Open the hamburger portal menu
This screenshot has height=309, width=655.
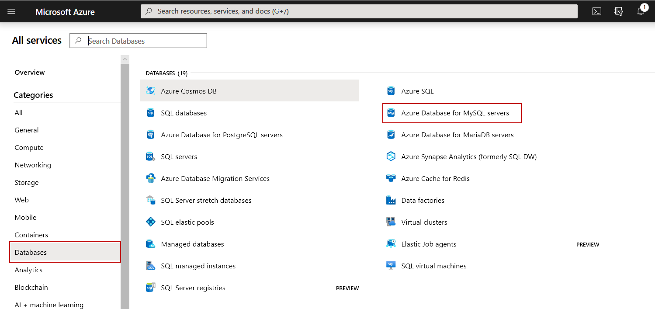11,11
